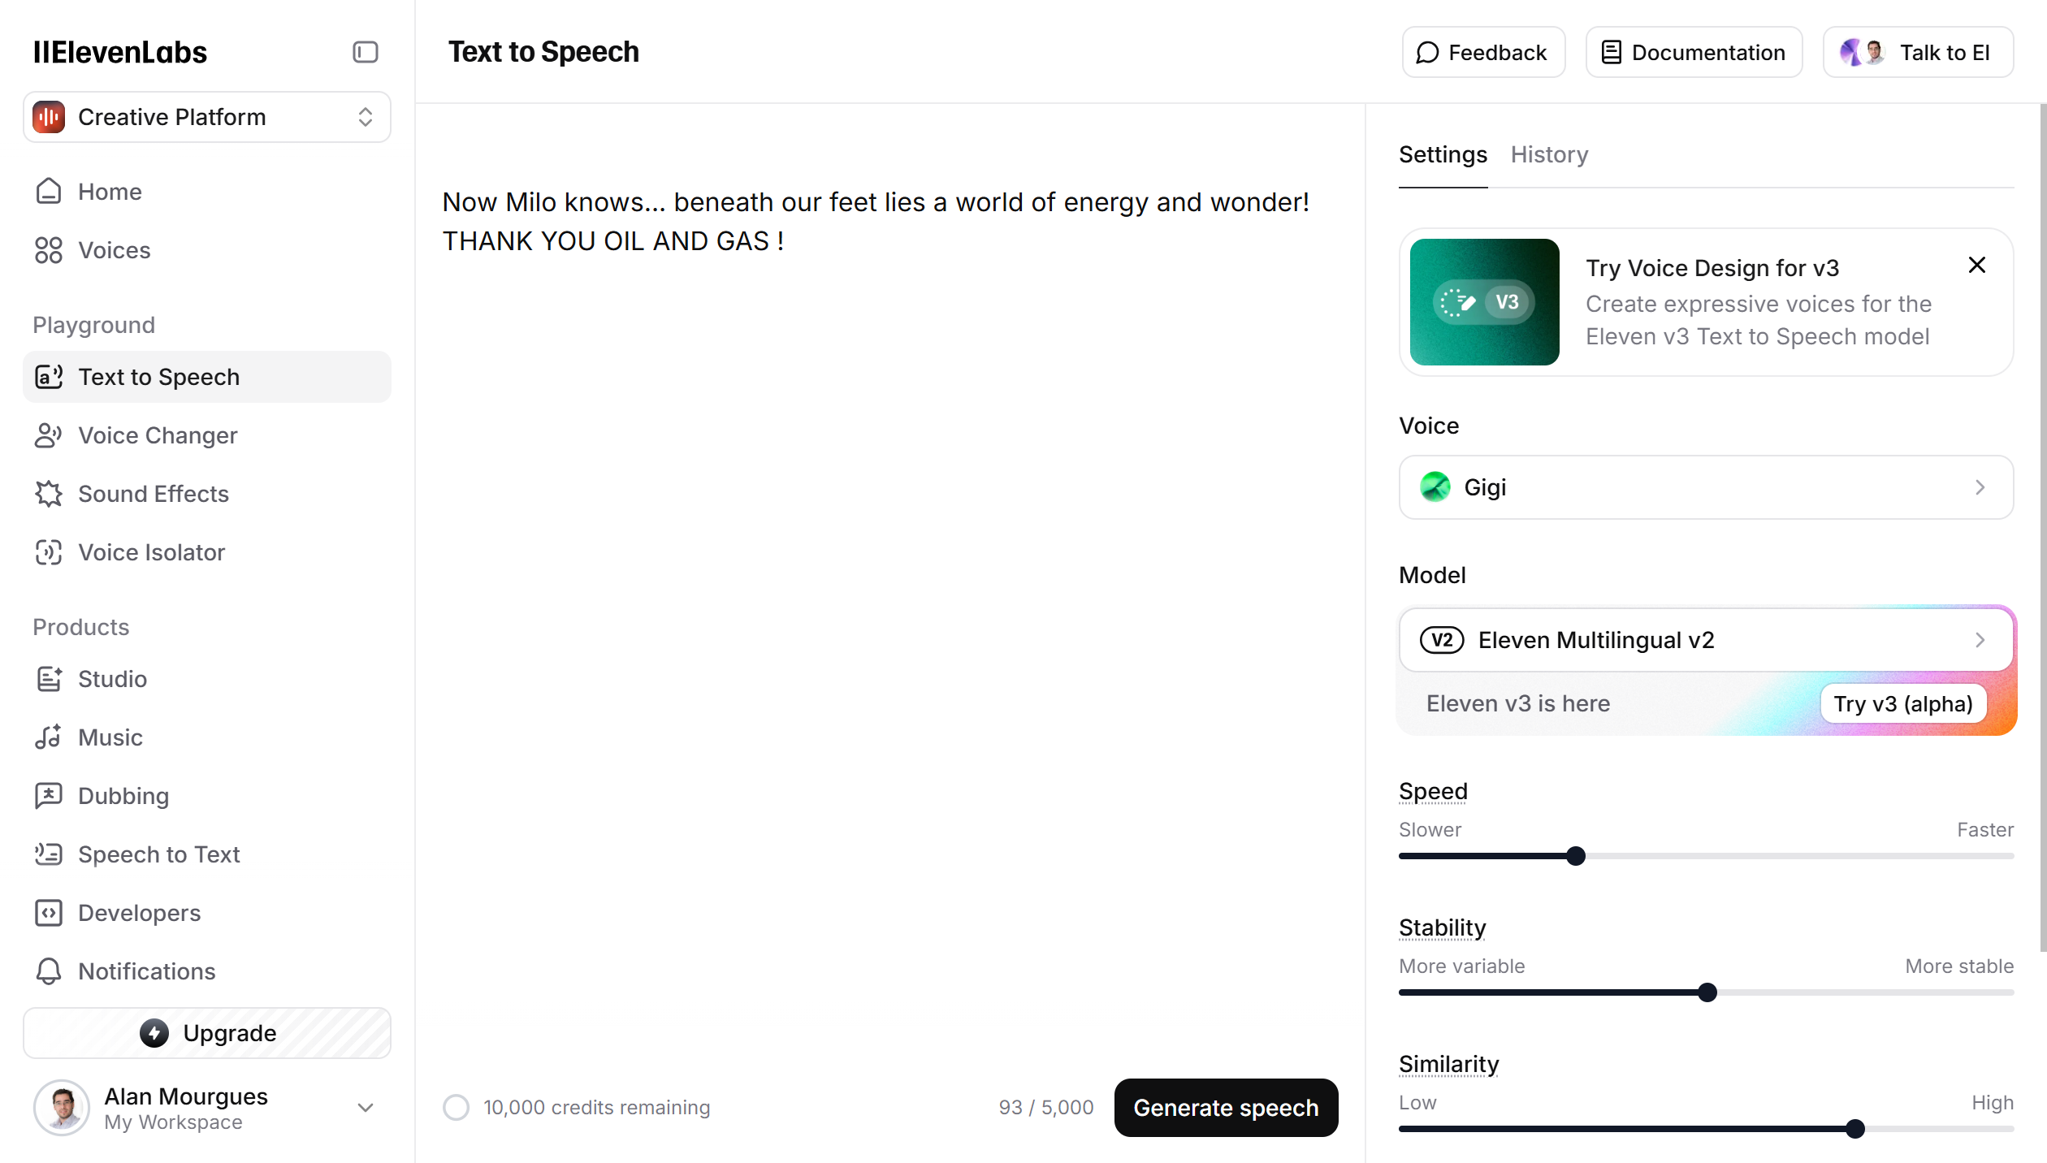Click the Voice Changer sidebar icon
Image resolution: width=2047 pixels, height=1163 pixels.
pyautogui.click(x=49, y=435)
